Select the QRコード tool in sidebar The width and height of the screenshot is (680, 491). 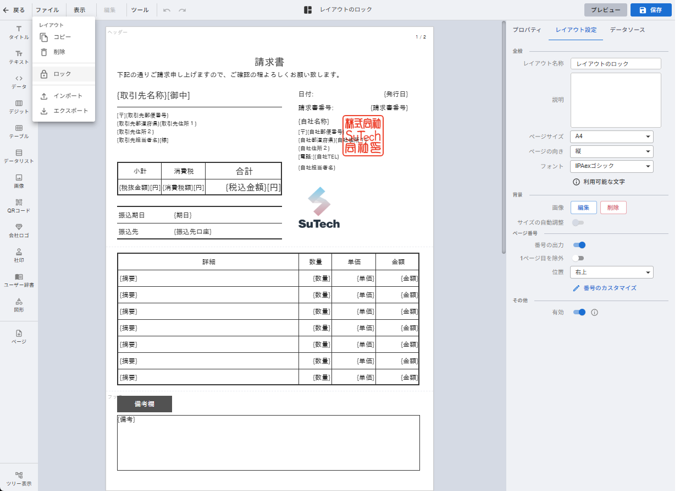coord(19,205)
